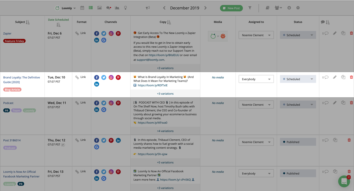Open the post ideas lightbulb icon
This screenshot has height=191, width=354.
click(x=126, y=8)
